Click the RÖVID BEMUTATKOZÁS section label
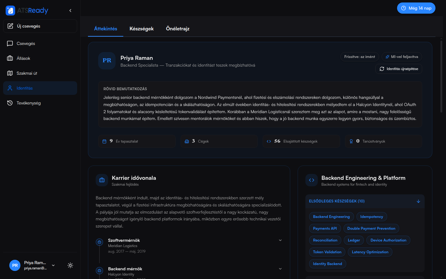The height and width of the screenshot is (279, 446). pos(125,89)
